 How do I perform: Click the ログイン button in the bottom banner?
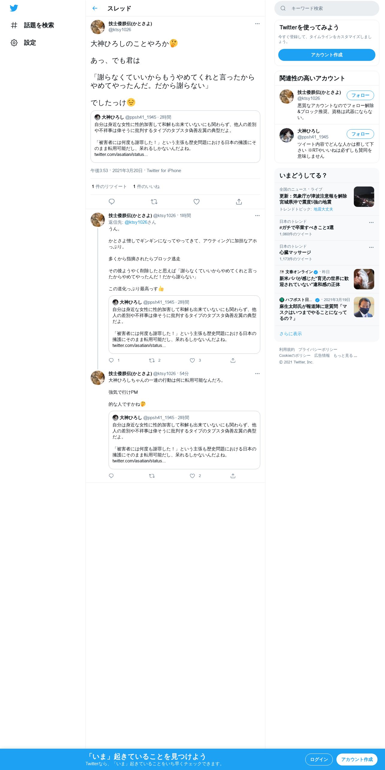click(x=319, y=759)
